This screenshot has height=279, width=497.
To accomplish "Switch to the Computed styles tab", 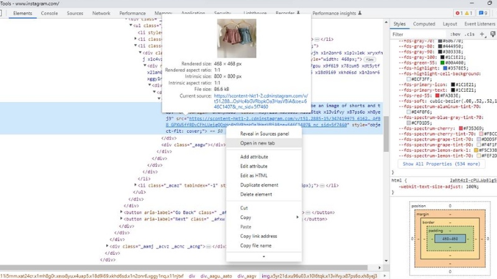I will point(424,24).
